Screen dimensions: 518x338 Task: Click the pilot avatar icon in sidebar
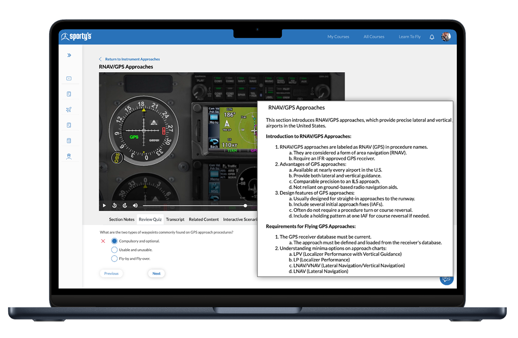tap(68, 156)
